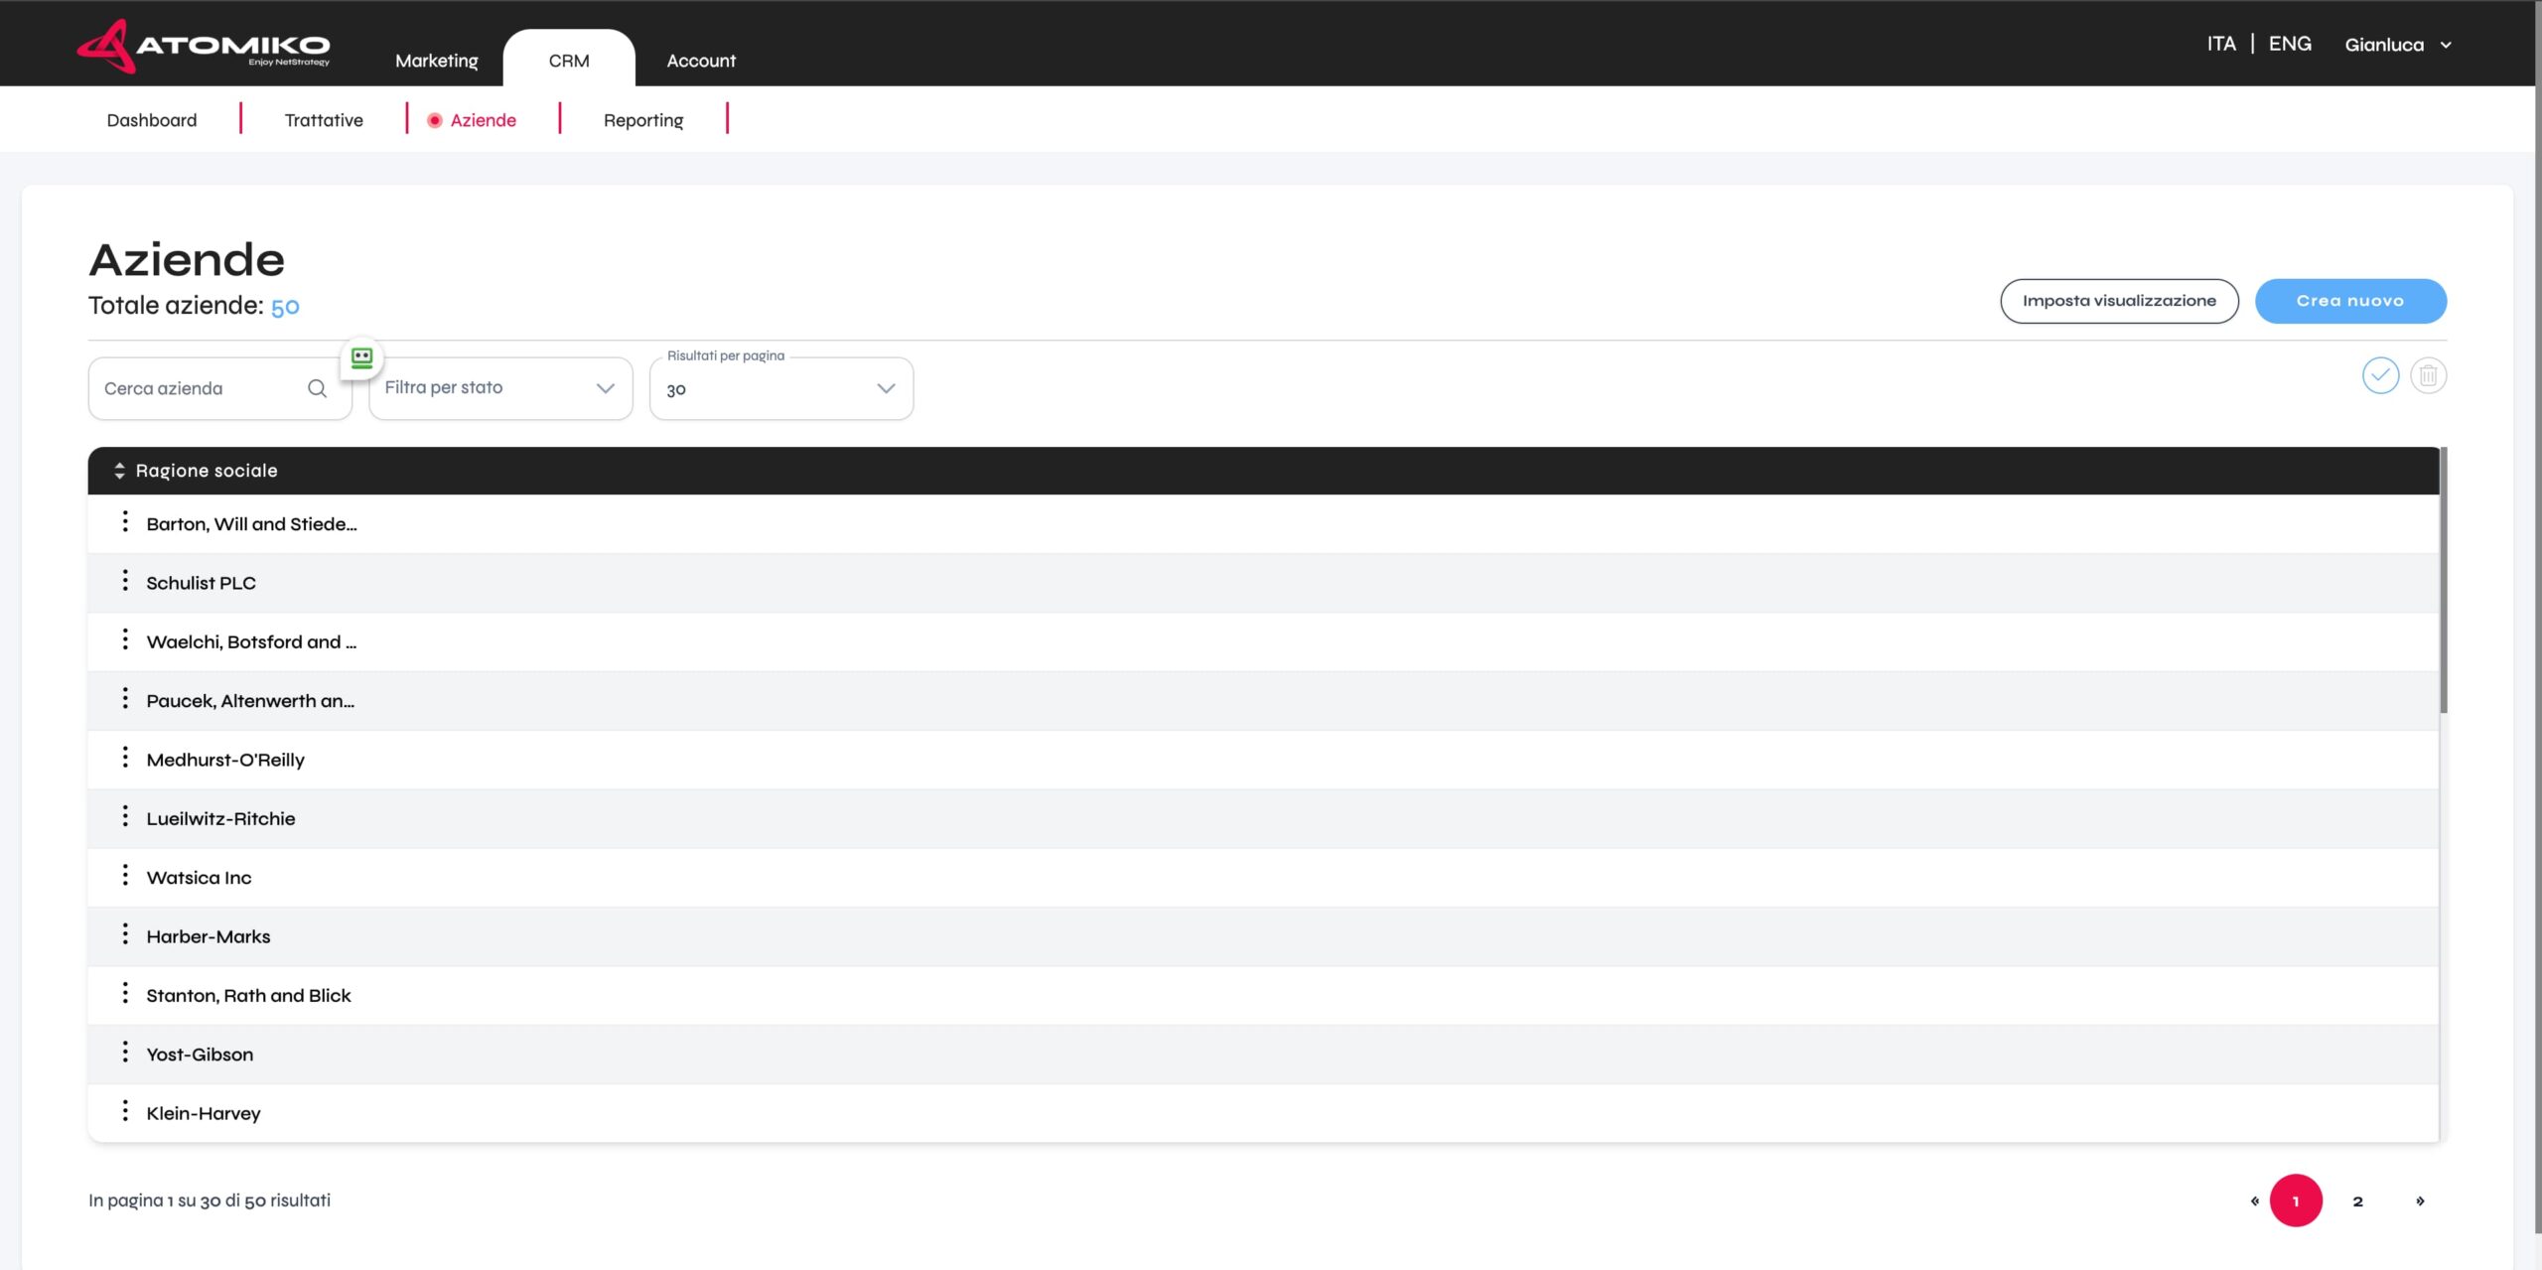The width and height of the screenshot is (2542, 1270).
Task: Click the circular checkmark select icon
Action: [2380, 375]
